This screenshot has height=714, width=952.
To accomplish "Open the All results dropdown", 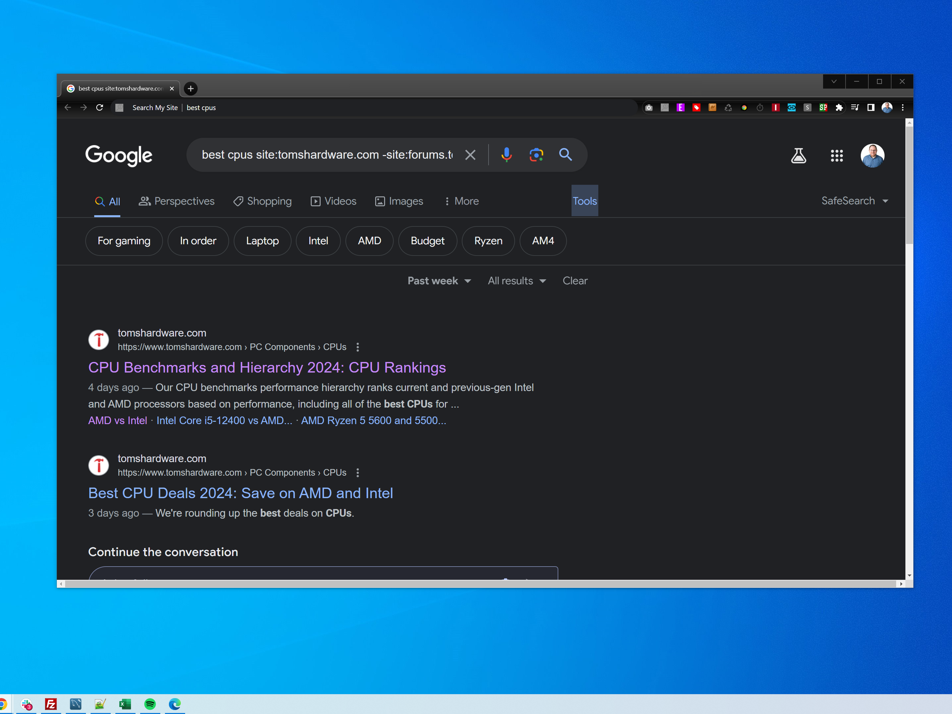I will [x=517, y=281].
